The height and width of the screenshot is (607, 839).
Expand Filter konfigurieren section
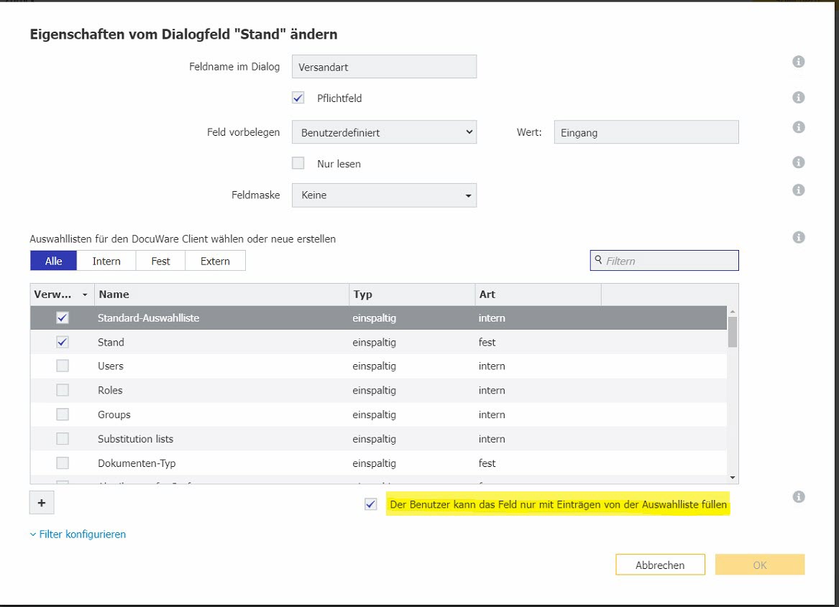pos(78,534)
